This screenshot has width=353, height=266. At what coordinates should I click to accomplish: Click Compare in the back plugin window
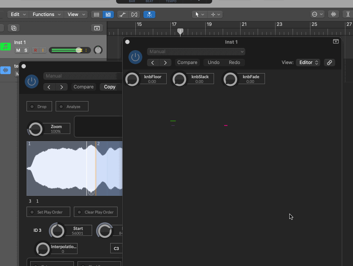point(84,87)
